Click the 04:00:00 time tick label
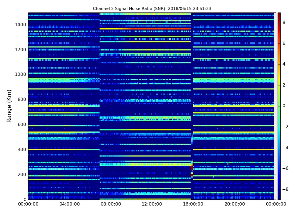The height and width of the screenshot is (221, 295). pyautogui.click(x=70, y=204)
